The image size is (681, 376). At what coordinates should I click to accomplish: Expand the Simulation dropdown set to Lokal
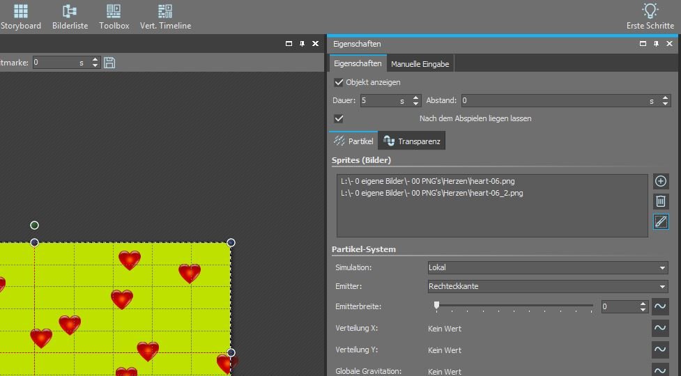(x=548, y=267)
